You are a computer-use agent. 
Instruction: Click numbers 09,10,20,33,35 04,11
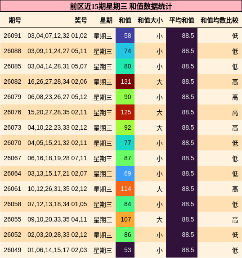(57, 219)
